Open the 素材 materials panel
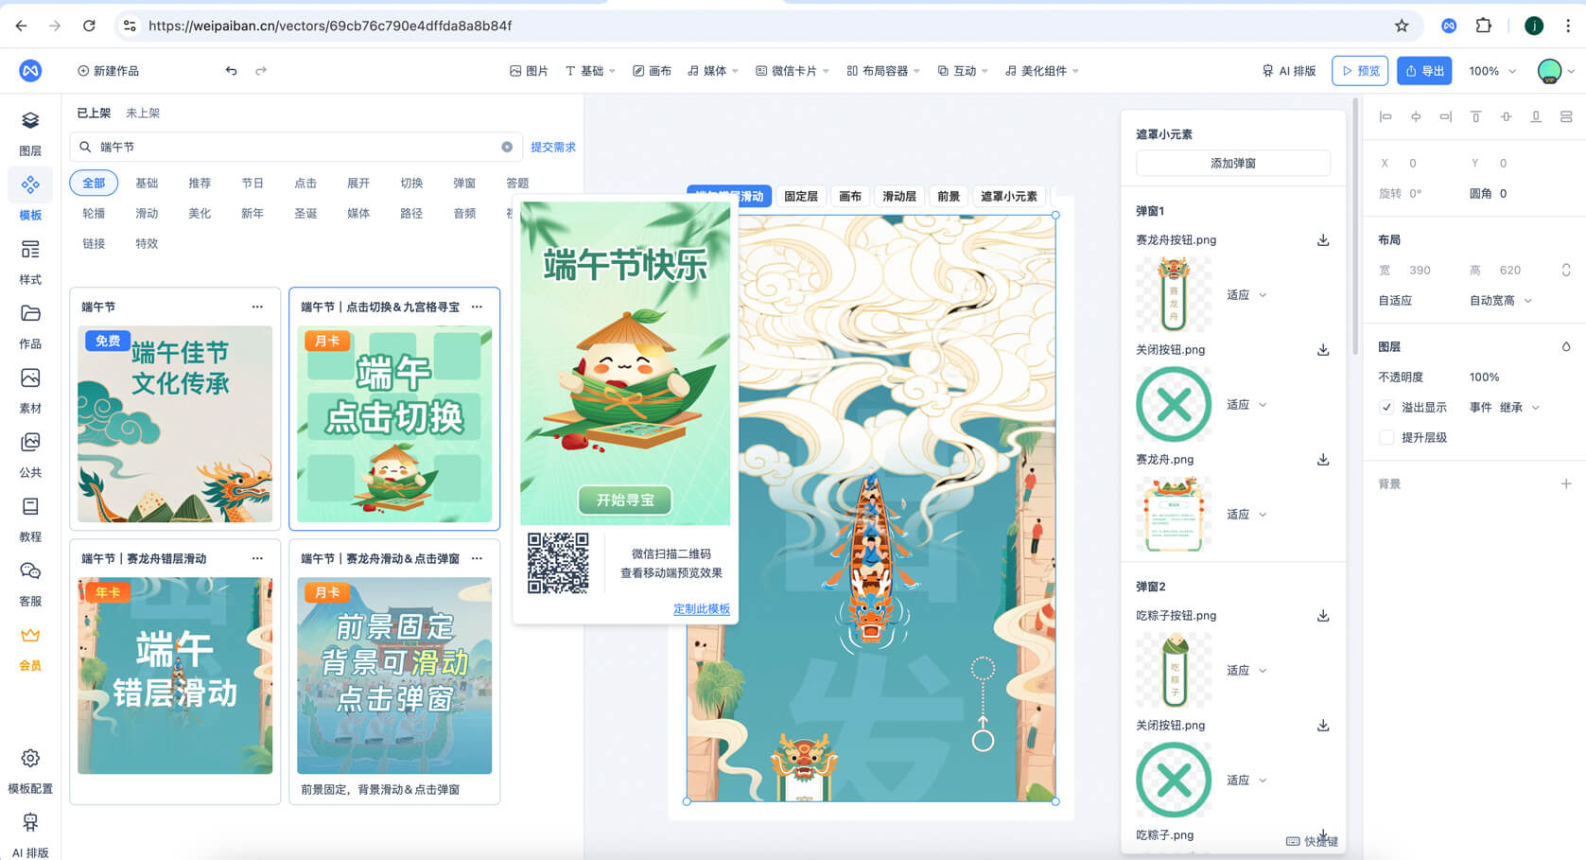 click(30, 389)
